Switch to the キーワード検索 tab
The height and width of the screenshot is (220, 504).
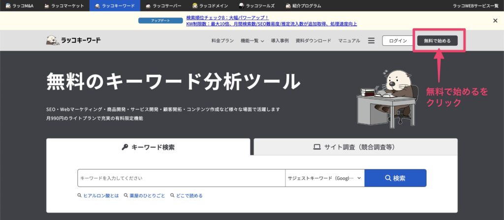pos(148,147)
